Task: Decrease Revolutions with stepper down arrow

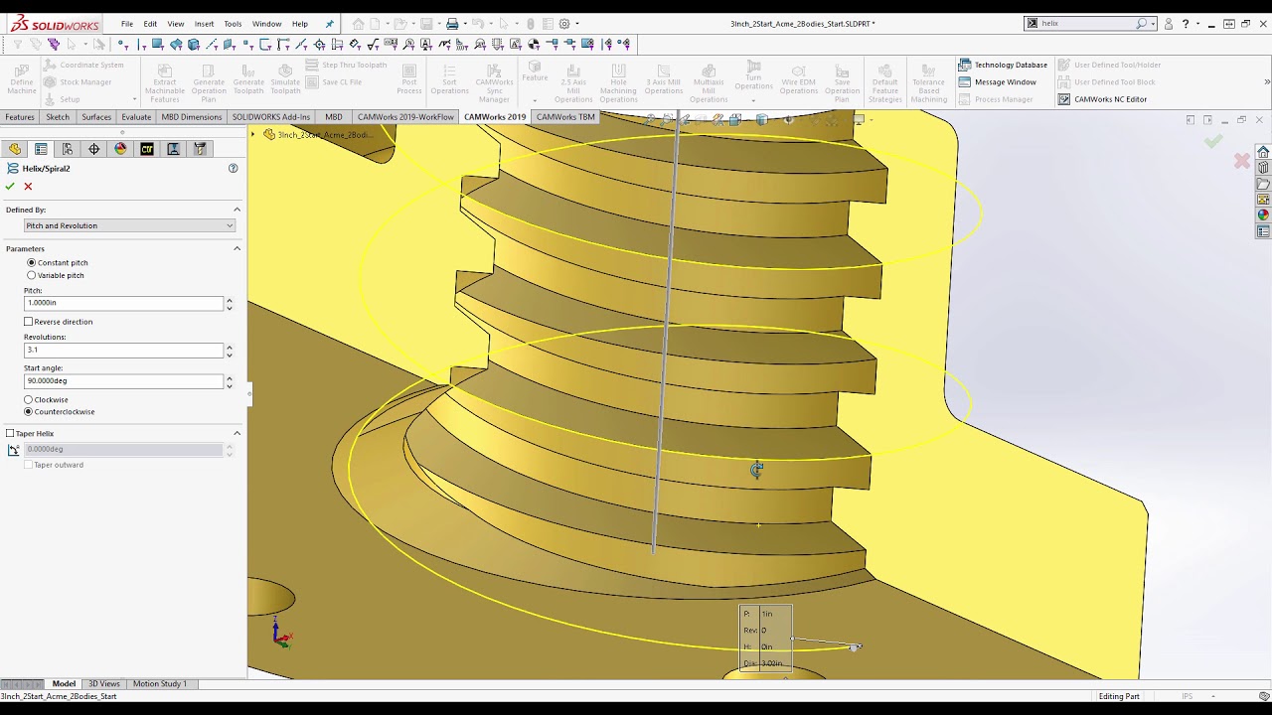Action: pyautogui.click(x=230, y=354)
